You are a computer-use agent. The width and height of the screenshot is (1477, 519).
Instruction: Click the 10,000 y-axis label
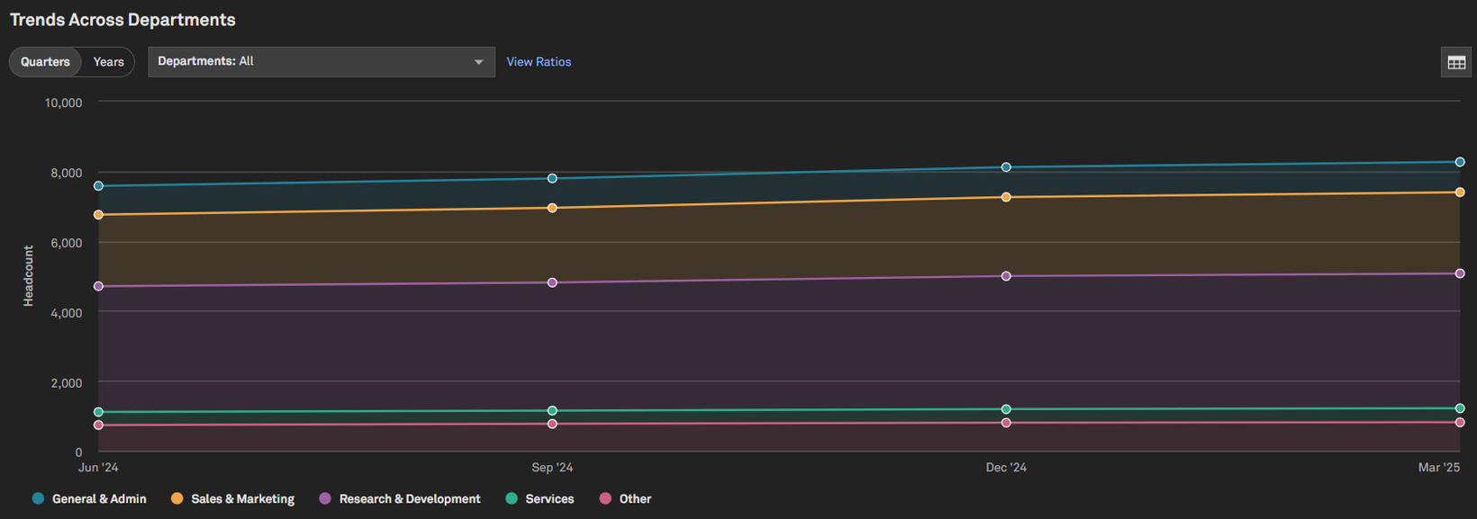coord(63,103)
